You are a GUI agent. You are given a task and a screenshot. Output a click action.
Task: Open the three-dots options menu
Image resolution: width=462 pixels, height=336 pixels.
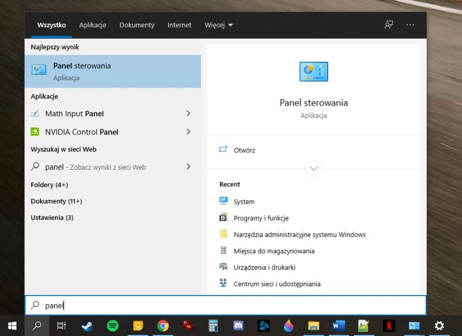tap(410, 25)
